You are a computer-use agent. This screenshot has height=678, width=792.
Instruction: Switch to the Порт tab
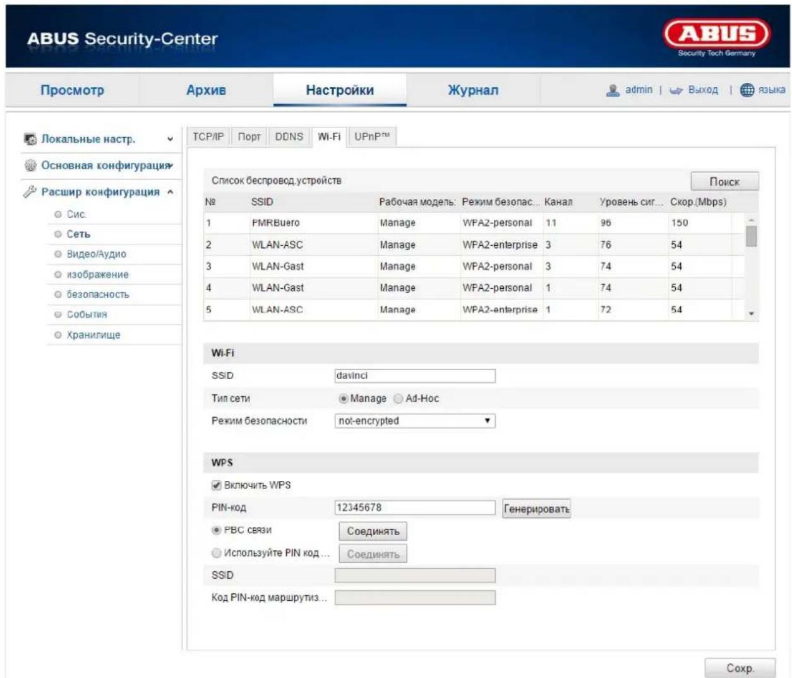(249, 136)
